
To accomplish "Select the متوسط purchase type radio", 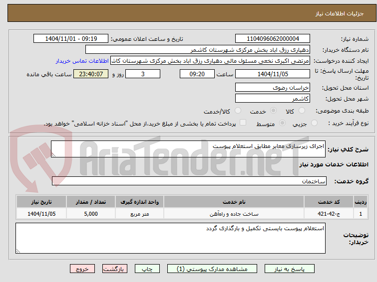I will click(x=282, y=123).
